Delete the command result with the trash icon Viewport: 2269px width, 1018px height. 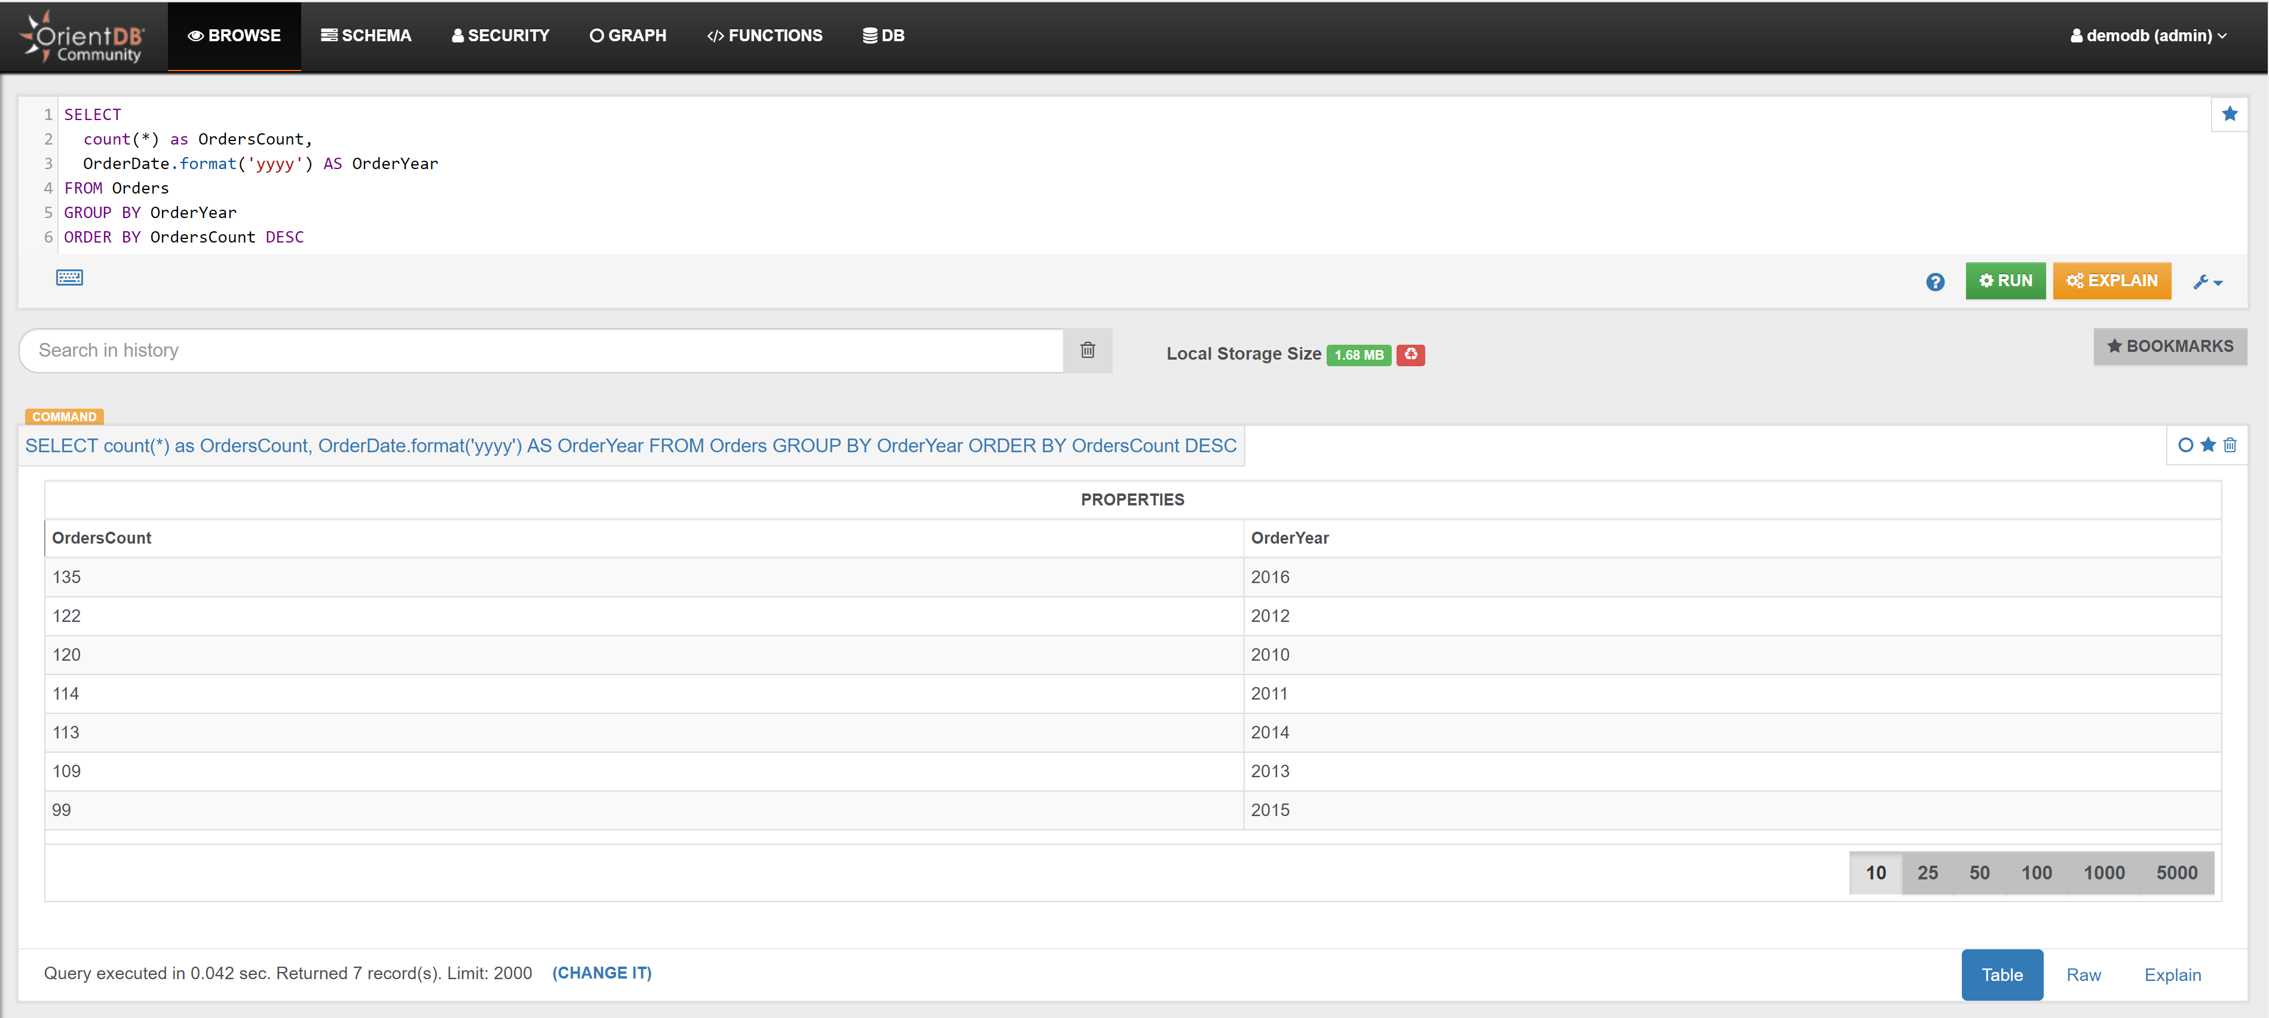2230,444
